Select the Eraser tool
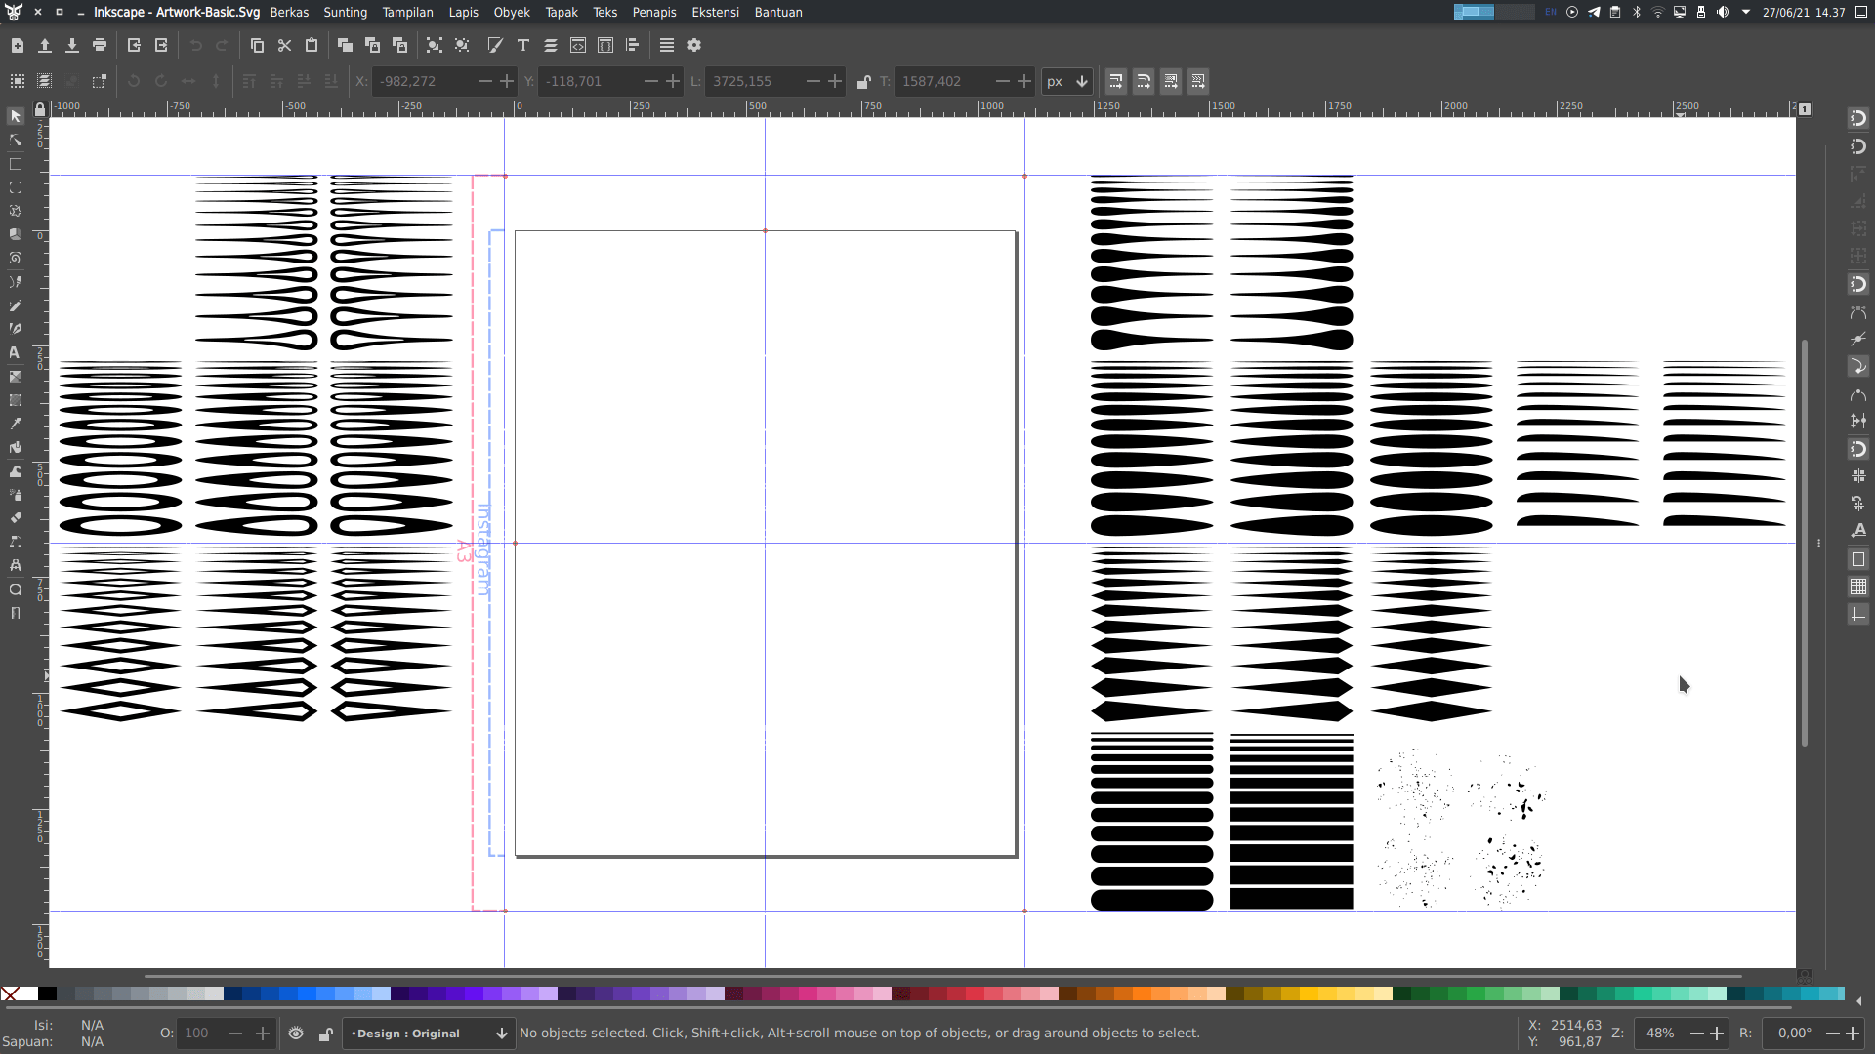This screenshot has width=1875, height=1054. click(x=16, y=518)
